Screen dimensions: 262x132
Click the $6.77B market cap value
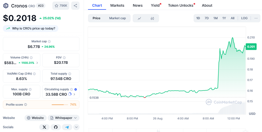(34, 47)
